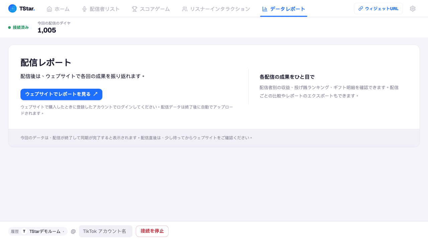Screen dimensions: 428x241
Task: Click the 今回の配信のダイヤ label
Action: pyautogui.click(x=54, y=23)
